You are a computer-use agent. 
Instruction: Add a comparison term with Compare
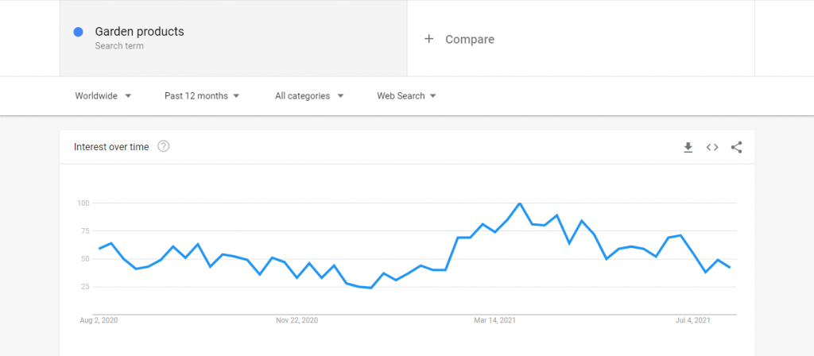click(459, 40)
